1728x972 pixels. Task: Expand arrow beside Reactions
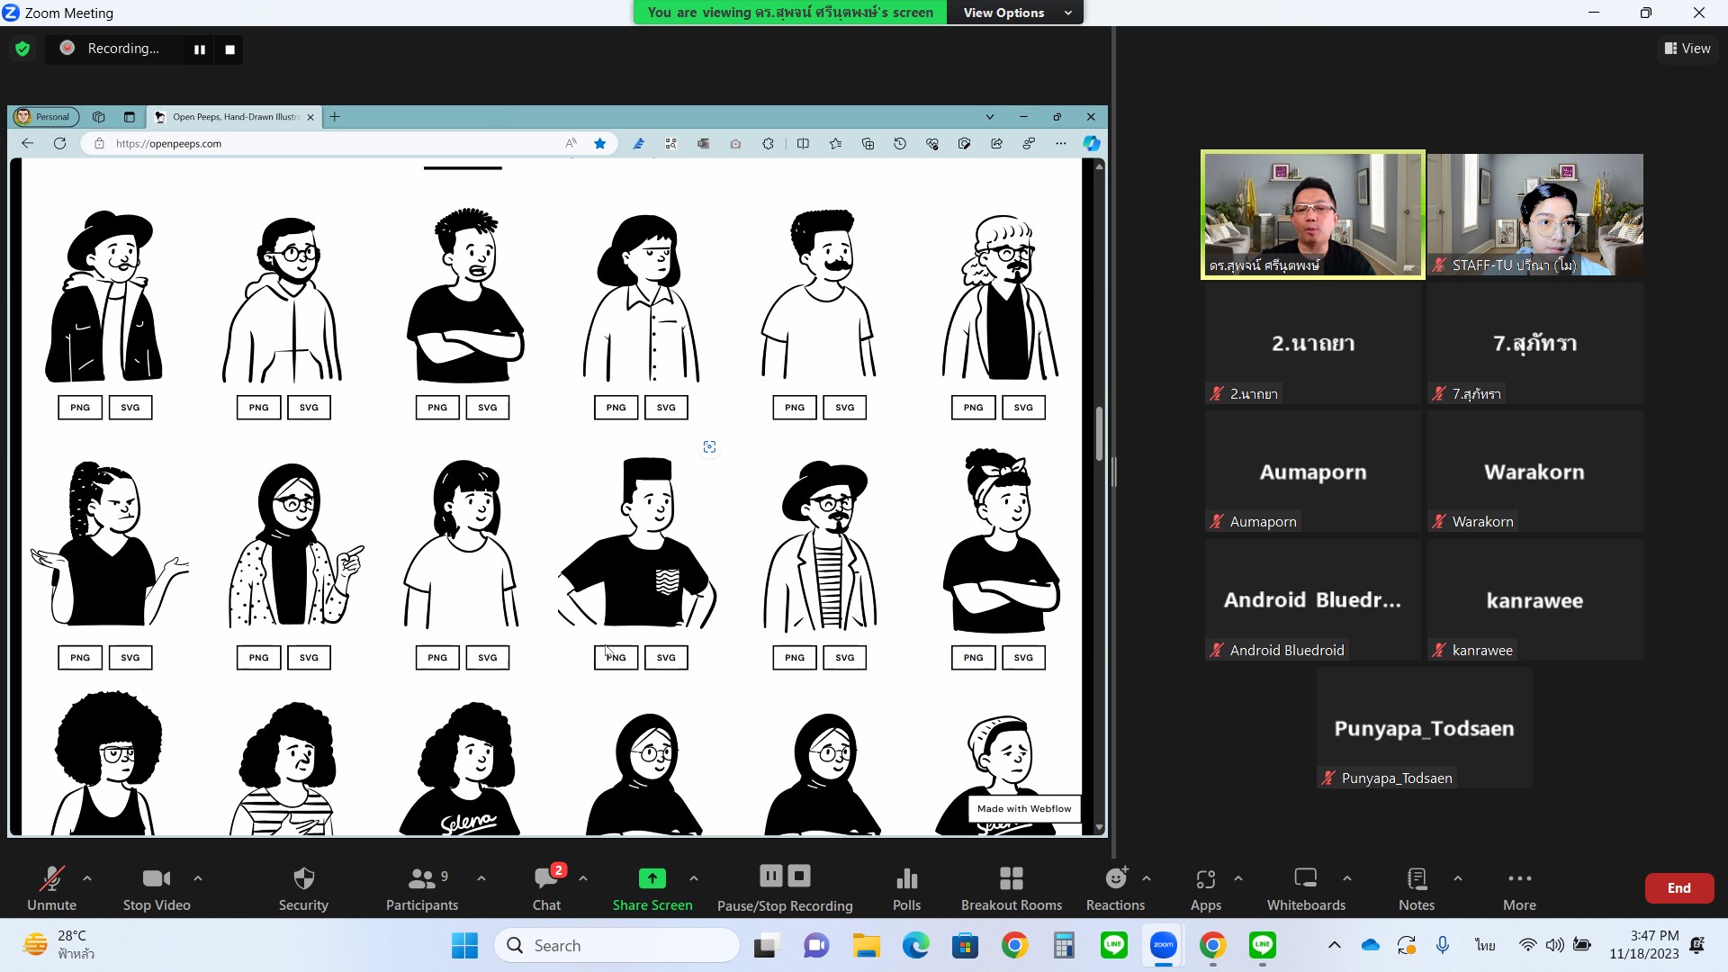point(1147,877)
